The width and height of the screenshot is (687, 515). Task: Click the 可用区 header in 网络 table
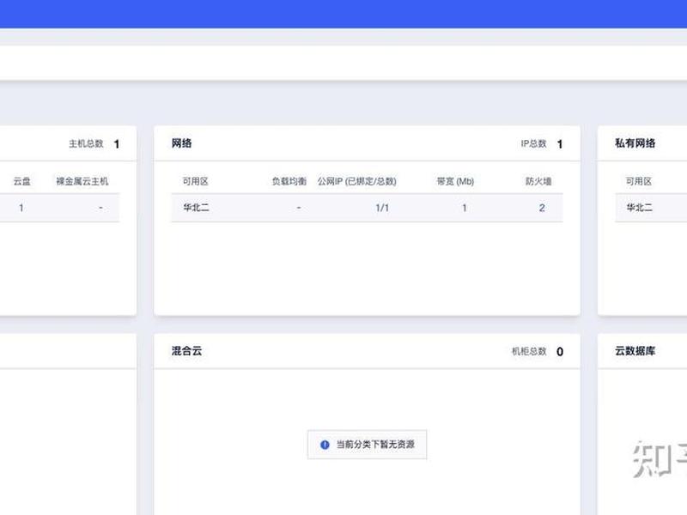point(196,181)
